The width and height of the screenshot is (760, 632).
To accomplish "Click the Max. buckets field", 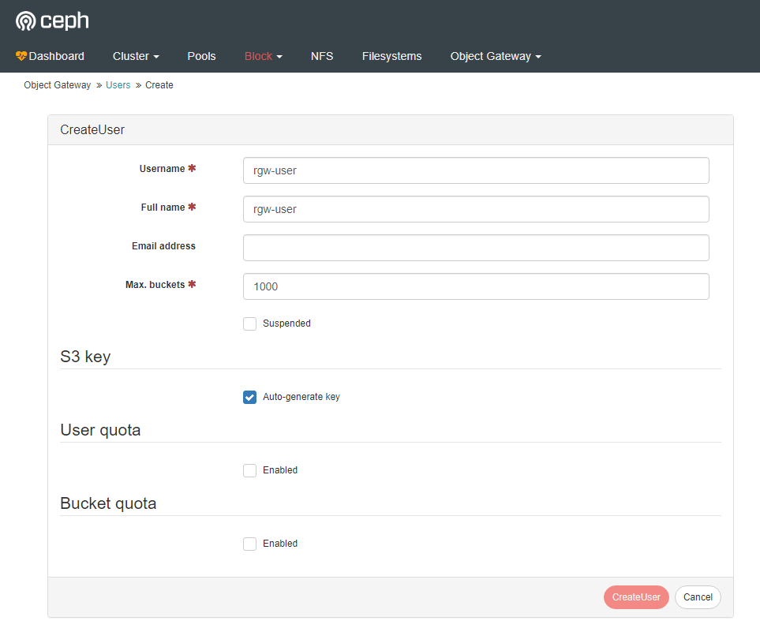I will pyautogui.click(x=475, y=286).
